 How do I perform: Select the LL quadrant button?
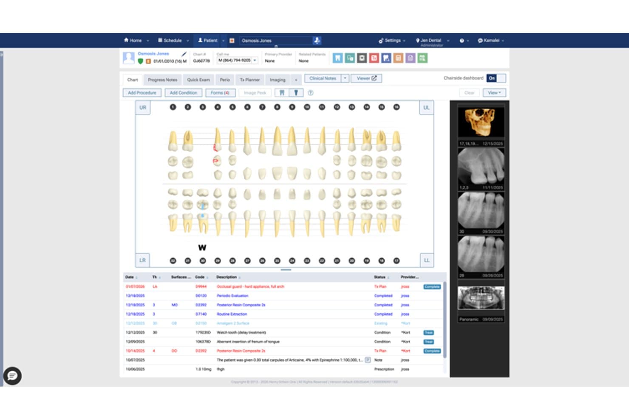click(426, 260)
